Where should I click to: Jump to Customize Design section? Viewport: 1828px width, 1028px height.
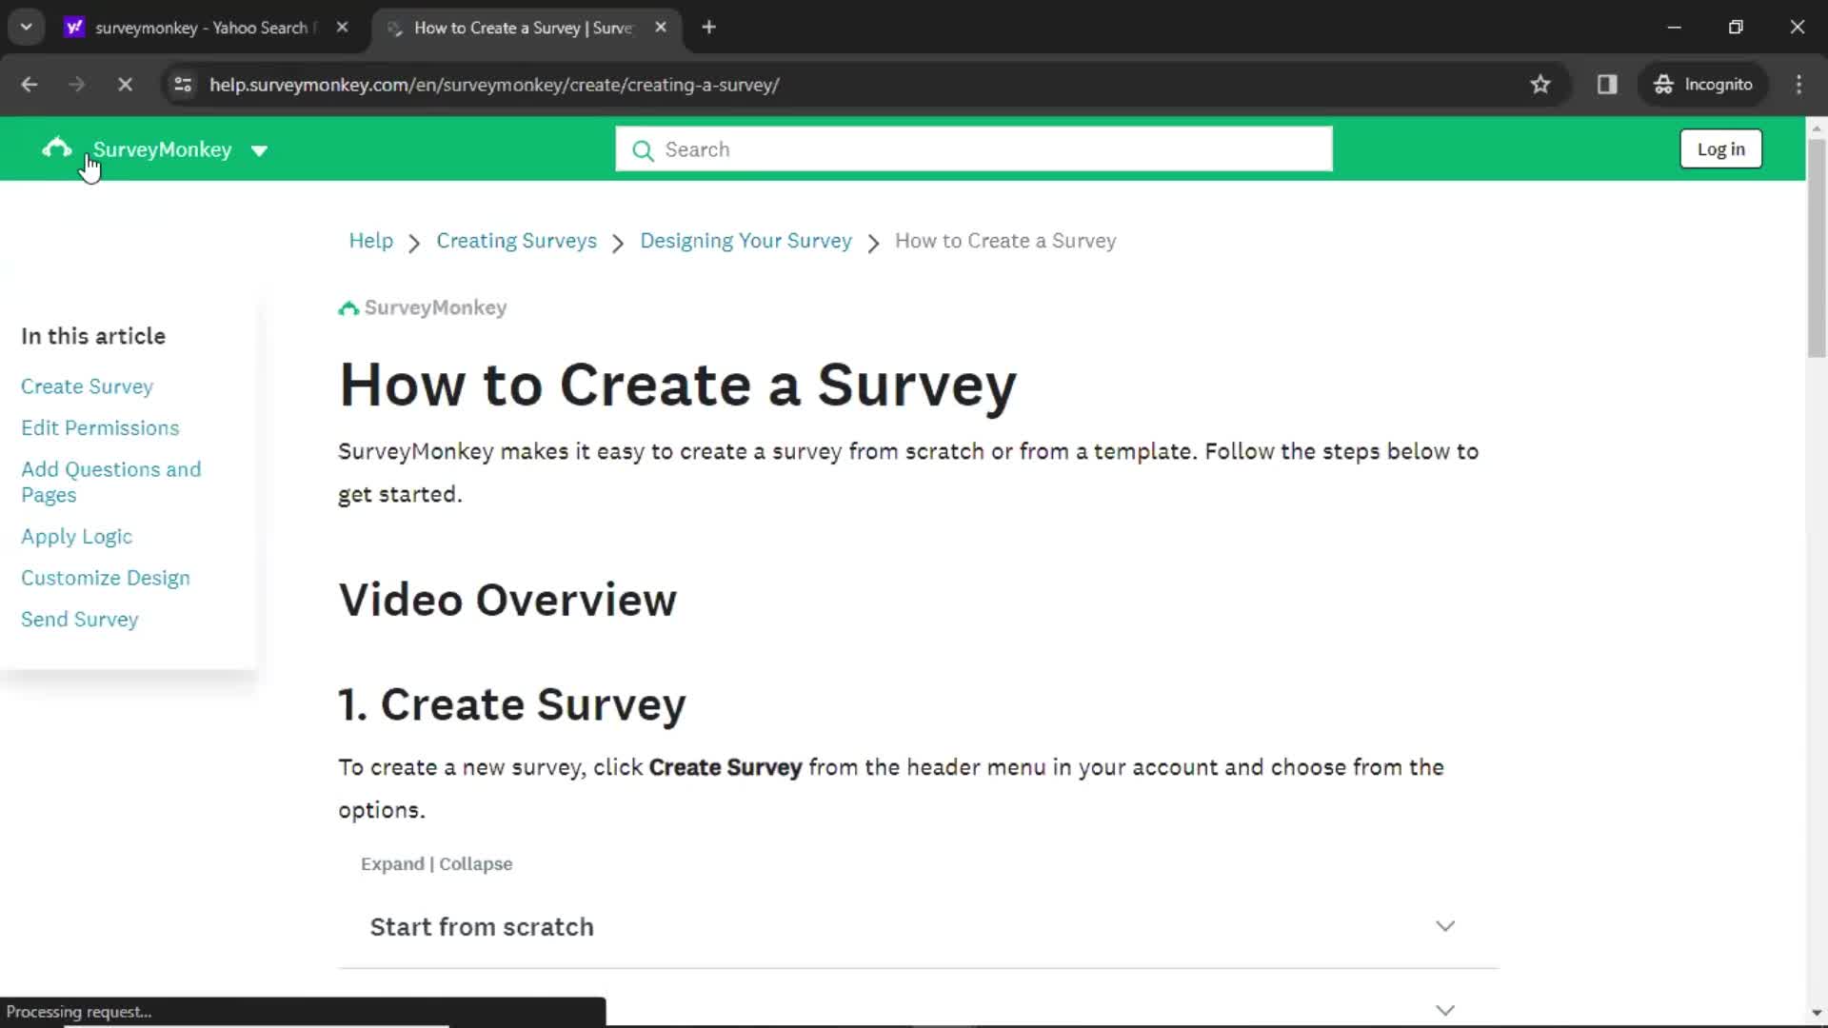106,578
